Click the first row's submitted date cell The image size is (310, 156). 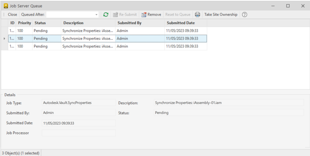[186, 31]
